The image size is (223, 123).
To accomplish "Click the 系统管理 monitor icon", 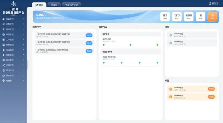I will click(x=4, y=60).
